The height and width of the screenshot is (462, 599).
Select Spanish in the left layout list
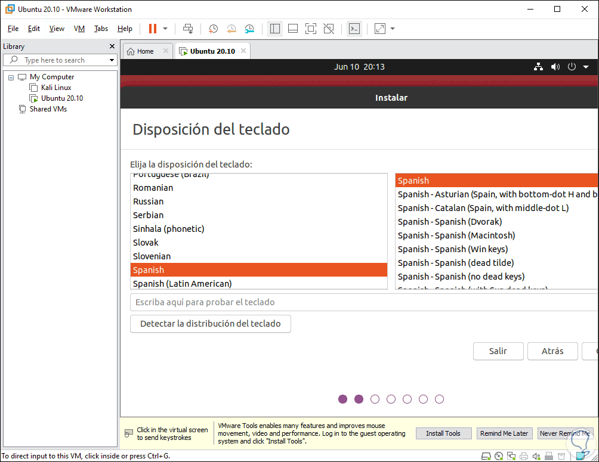258,270
